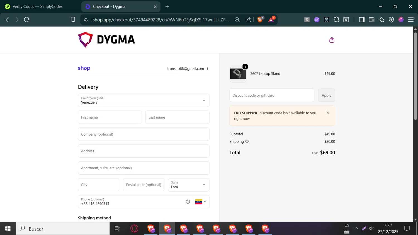Open phone country code flag selector
Image resolution: width=418 pixels, height=235 pixels.
tap(201, 202)
